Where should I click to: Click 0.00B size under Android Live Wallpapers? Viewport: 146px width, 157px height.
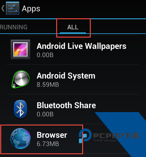pyautogui.click(x=45, y=55)
